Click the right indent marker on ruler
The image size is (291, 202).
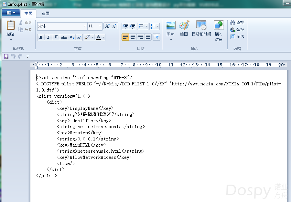tap(281, 65)
